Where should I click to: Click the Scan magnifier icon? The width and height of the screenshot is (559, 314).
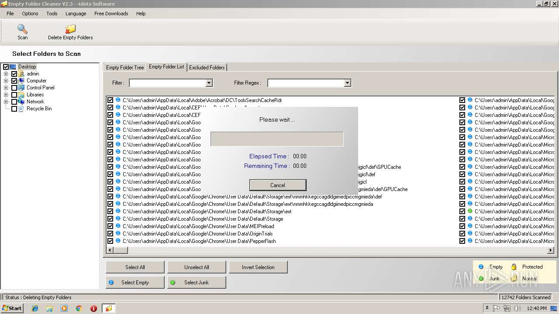tap(22, 29)
